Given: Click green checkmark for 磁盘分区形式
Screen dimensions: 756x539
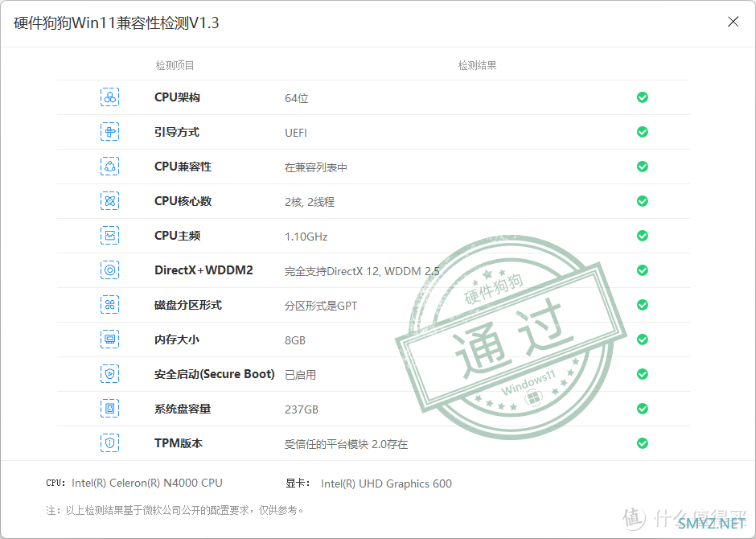Looking at the screenshot, I should (x=643, y=305).
